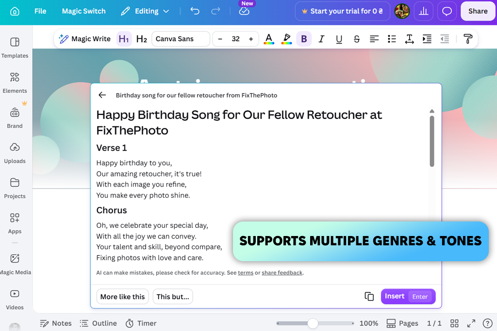This screenshot has height=331, width=497.
Task: Check cloud save status icon
Action: (x=244, y=12)
